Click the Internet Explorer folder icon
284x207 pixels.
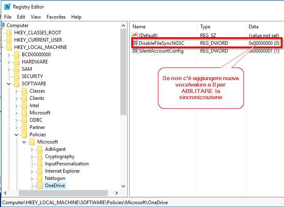40,171
